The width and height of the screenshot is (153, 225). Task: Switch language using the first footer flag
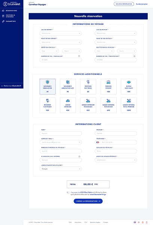click(135, 222)
